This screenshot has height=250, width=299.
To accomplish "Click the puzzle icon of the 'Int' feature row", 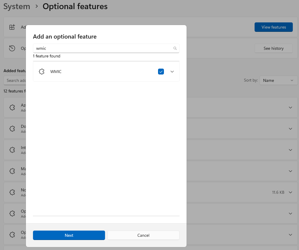I will tap(12, 150).
